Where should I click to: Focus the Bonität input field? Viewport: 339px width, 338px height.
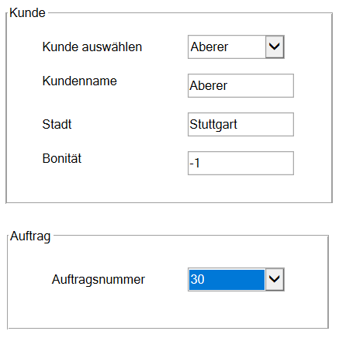[x=240, y=163]
